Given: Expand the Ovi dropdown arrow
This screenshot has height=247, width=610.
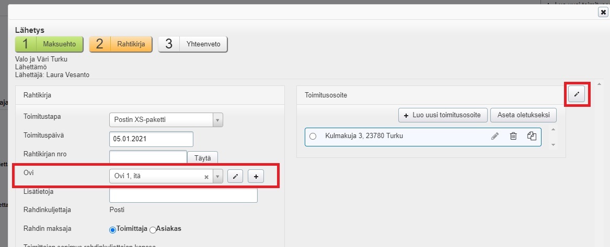Looking at the screenshot, I should (x=218, y=177).
